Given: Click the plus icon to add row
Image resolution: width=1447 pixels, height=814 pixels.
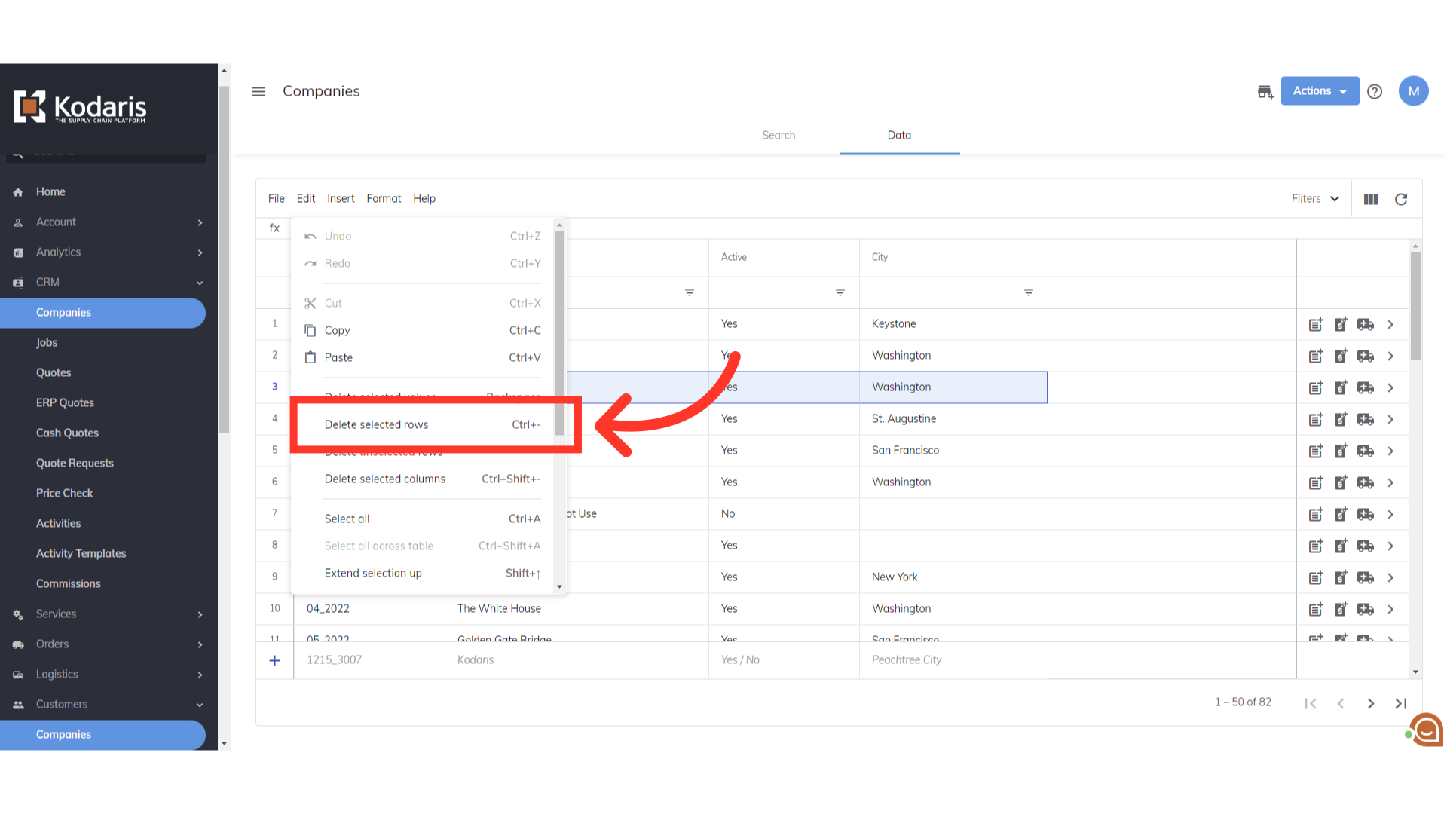Looking at the screenshot, I should click(x=275, y=660).
